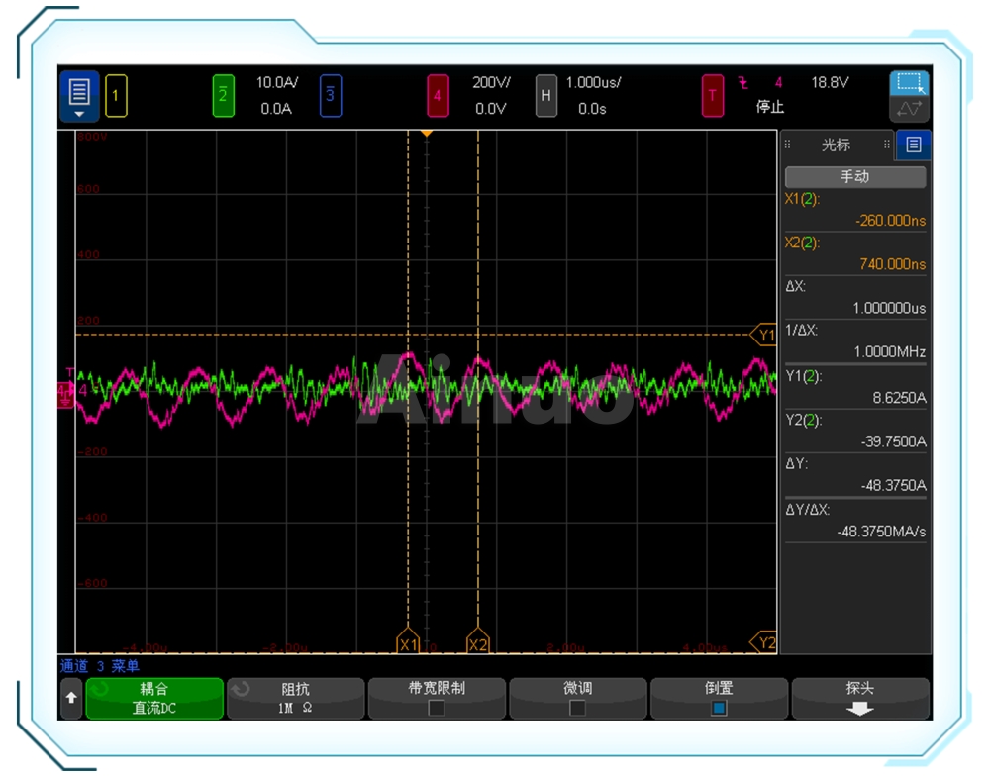This screenshot has width=990, height=778.
Task: Open the main menu icon at top-left
Action: tap(79, 95)
